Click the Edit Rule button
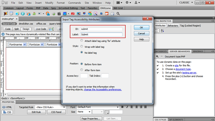 [36, 112]
